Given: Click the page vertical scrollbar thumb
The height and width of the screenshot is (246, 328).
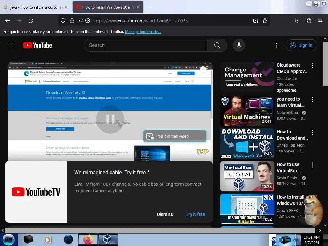Looking at the screenshot, I should [325, 63].
